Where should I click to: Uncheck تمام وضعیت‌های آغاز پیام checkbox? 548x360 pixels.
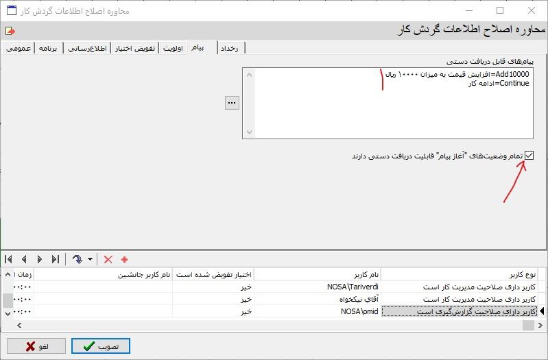tap(529, 156)
